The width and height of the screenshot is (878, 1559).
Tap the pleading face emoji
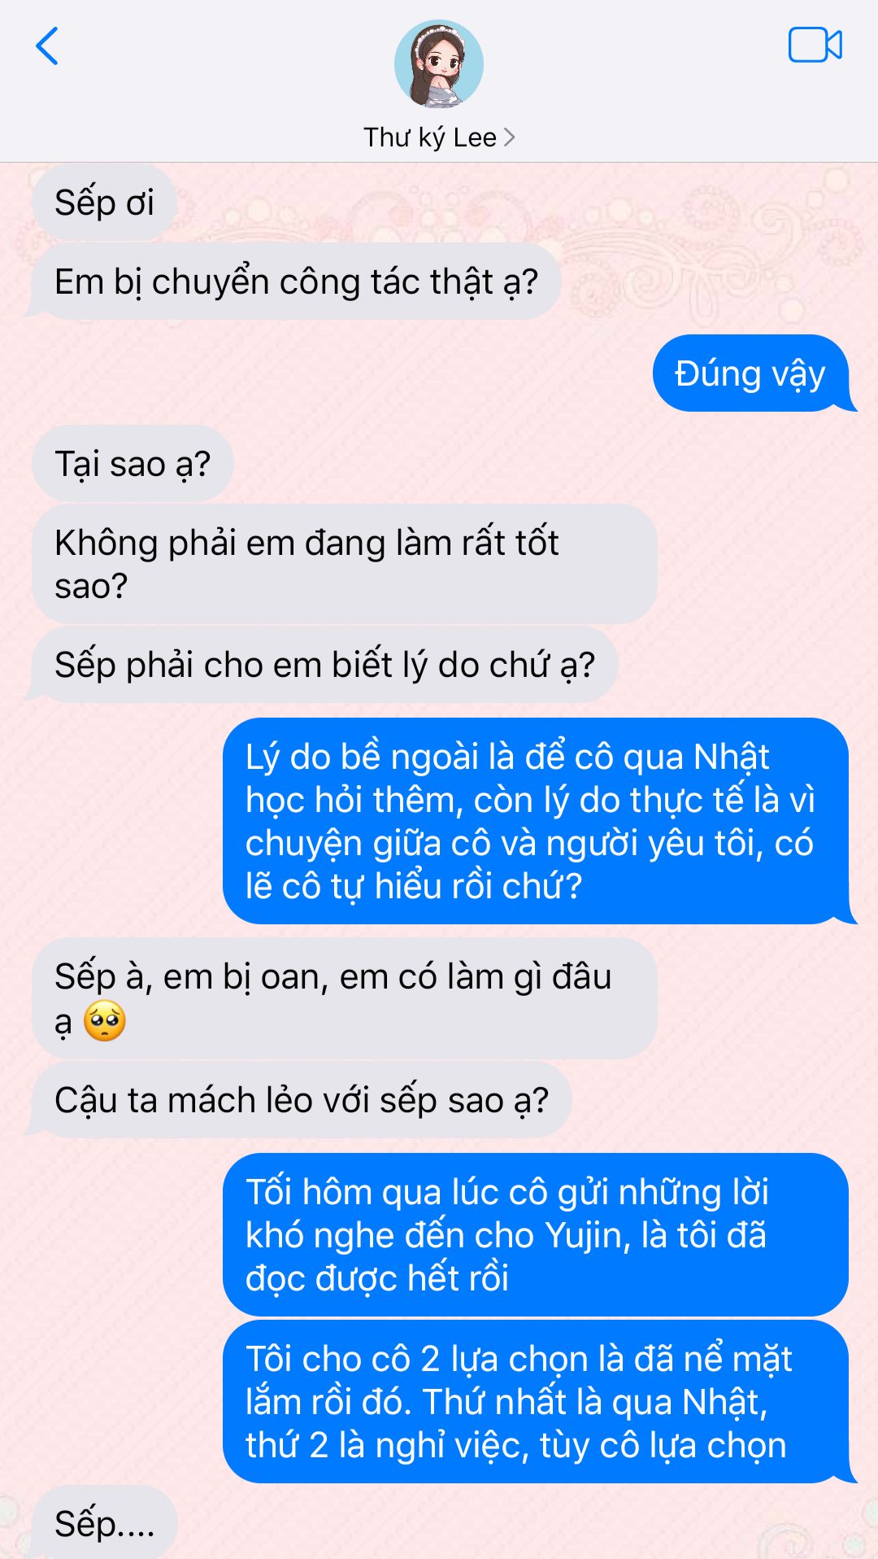105,1021
